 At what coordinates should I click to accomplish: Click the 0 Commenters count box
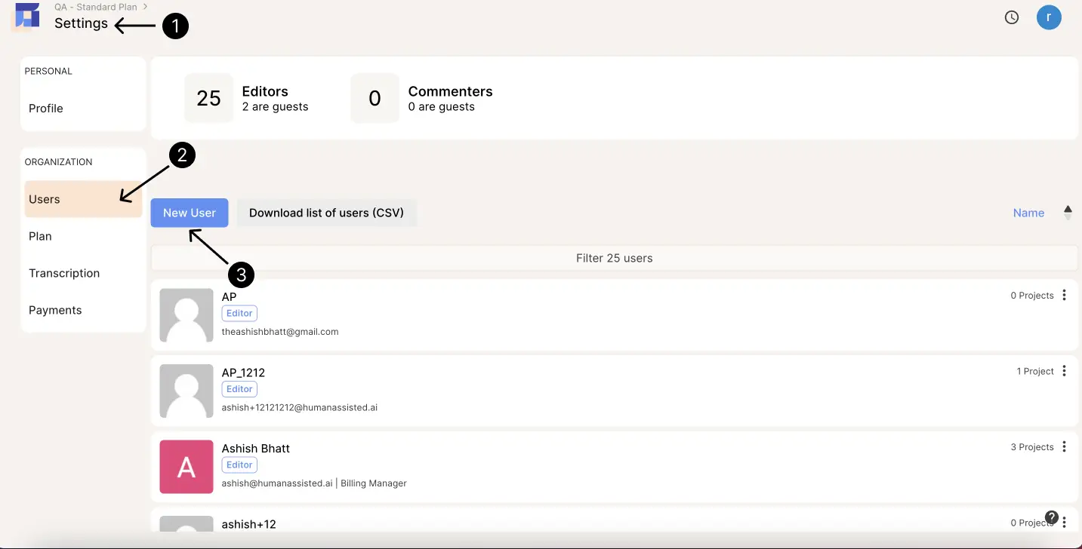pyautogui.click(x=375, y=98)
